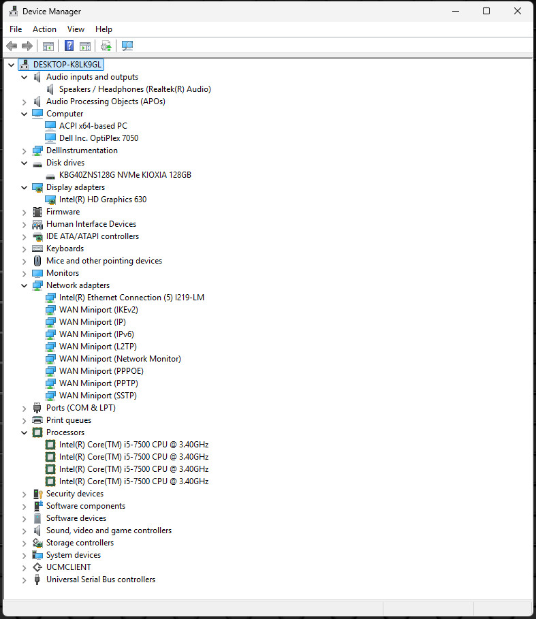This screenshot has width=536, height=619.
Task: Click the Disk drives category icon
Action: click(x=37, y=164)
